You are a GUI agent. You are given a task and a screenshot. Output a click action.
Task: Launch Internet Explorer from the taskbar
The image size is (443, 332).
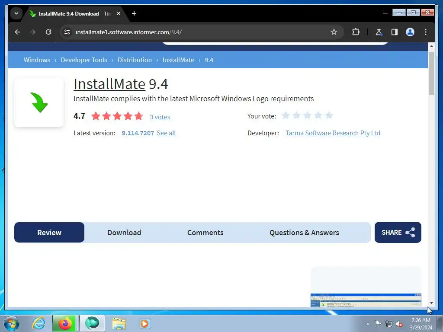[39, 323]
